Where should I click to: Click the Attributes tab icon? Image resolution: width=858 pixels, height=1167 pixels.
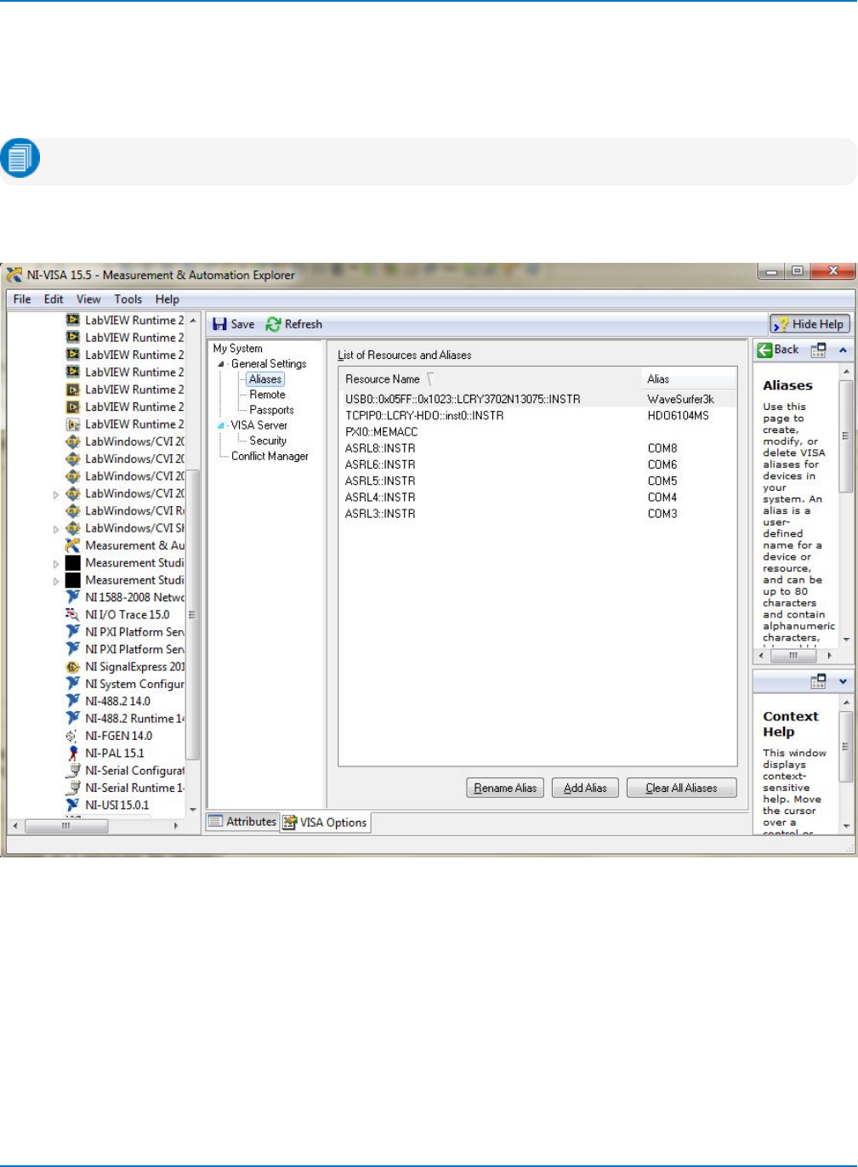pyautogui.click(x=216, y=821)
